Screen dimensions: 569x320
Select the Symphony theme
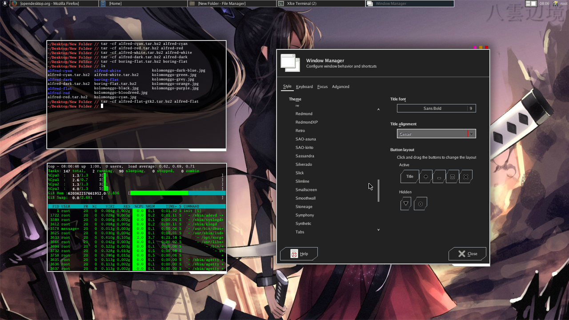point(305,215)
